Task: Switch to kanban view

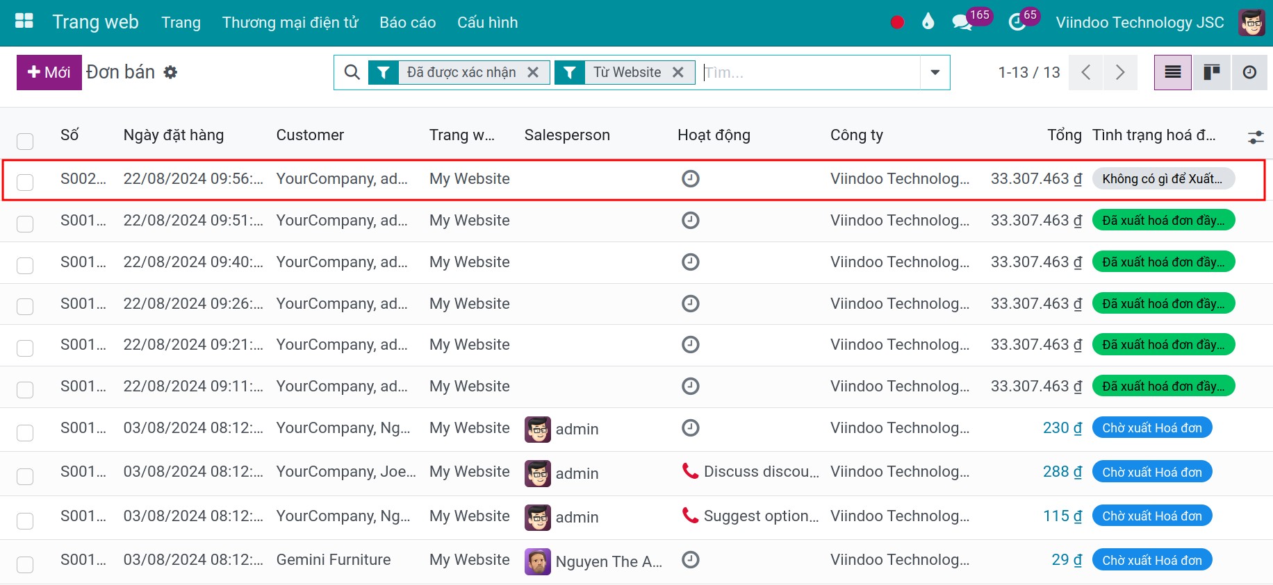Action: pyautogui.click(x=1212, y=72)
